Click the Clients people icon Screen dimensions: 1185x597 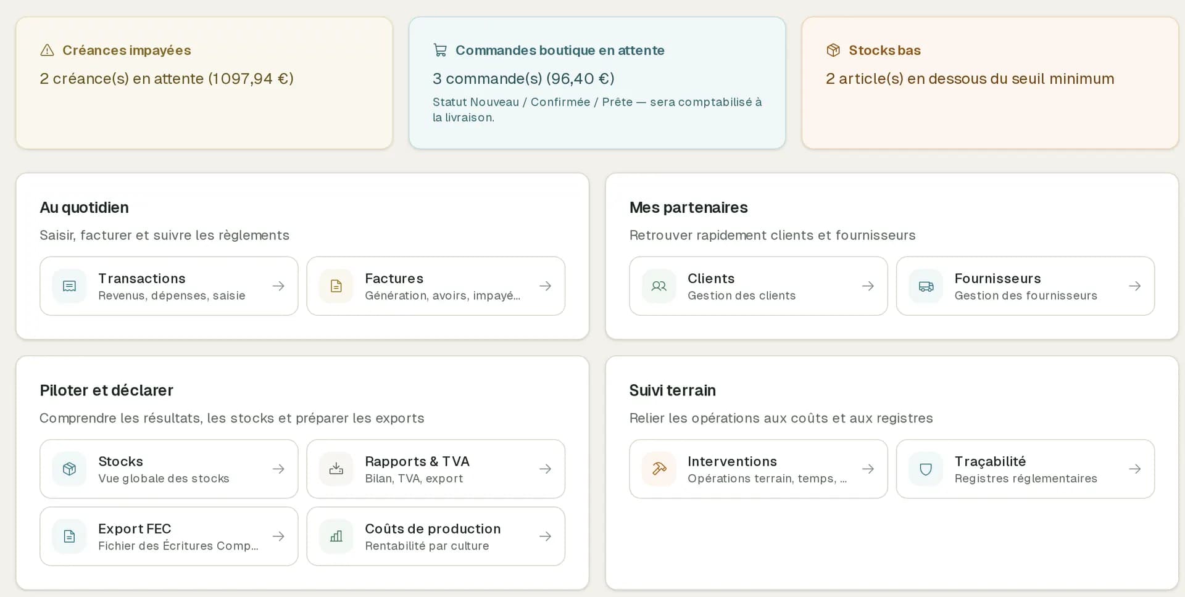click(659, 286)
